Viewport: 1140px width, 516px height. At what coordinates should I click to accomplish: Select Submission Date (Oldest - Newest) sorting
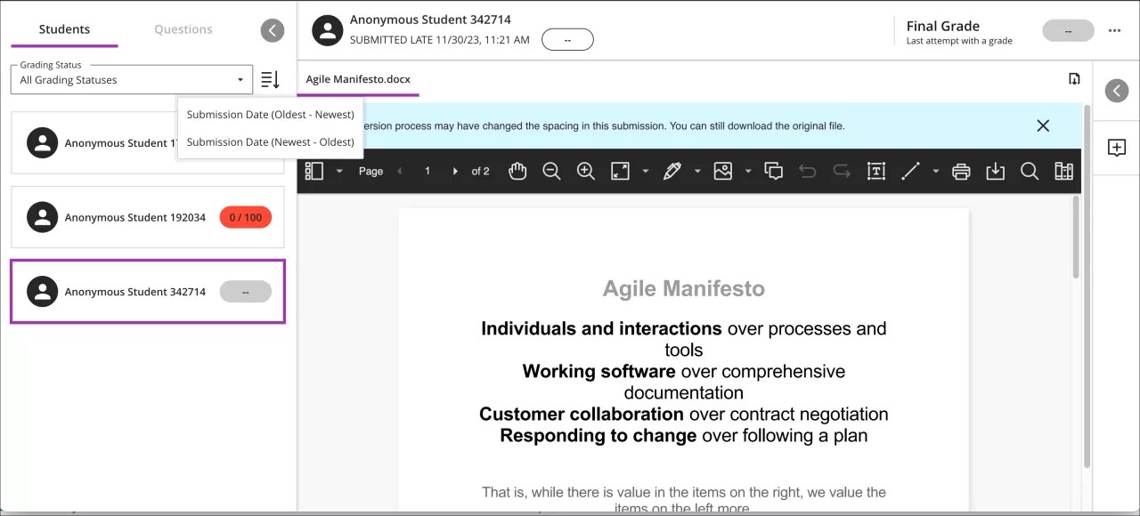coord(270,114)
